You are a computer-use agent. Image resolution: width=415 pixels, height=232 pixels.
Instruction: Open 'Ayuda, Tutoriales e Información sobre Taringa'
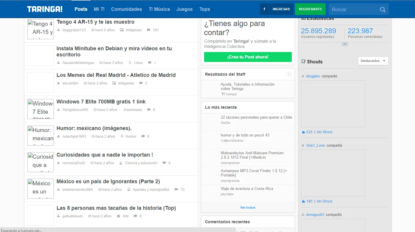(248, 86)
